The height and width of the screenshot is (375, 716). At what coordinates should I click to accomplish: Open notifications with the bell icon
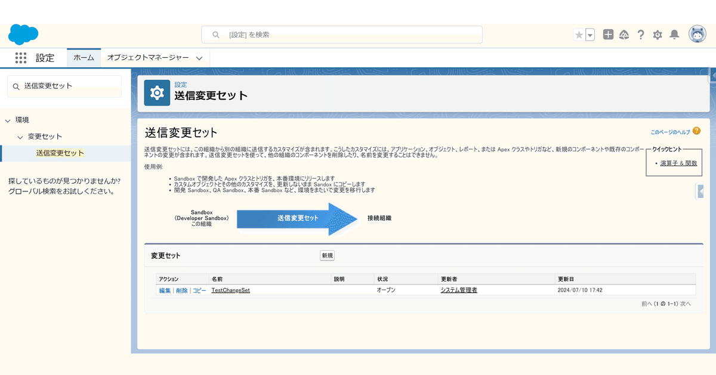(674, 35)
